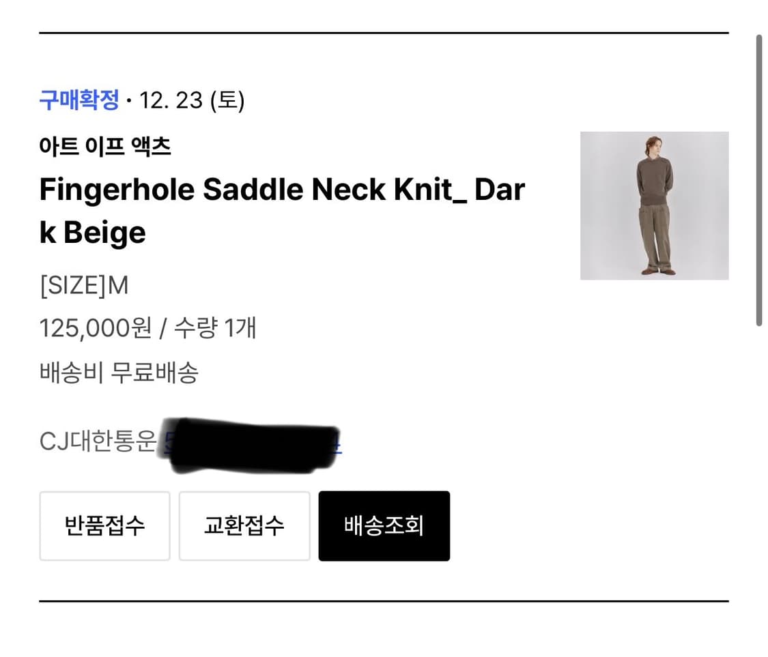View the product photo of the beige knit
This screenshot has height=657, width=768.
coord(654,205)
